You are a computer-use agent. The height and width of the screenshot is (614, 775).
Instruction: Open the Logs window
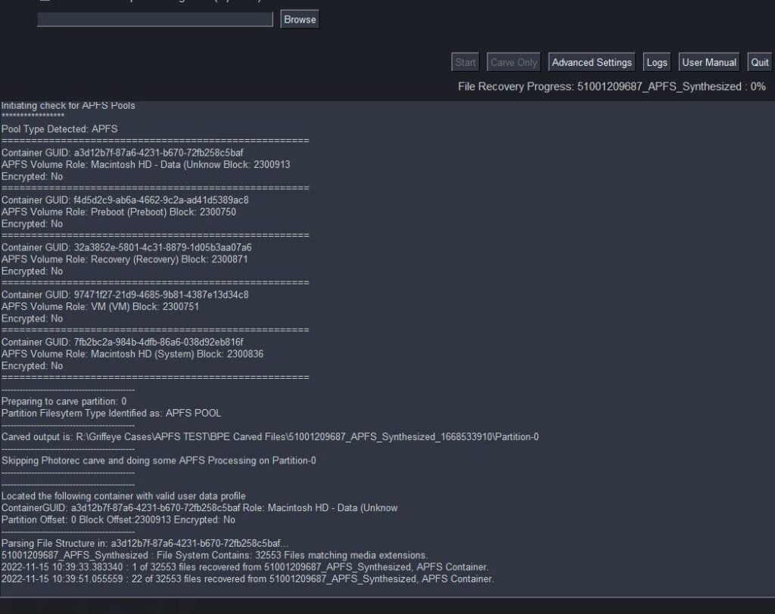tap(656, 62)
